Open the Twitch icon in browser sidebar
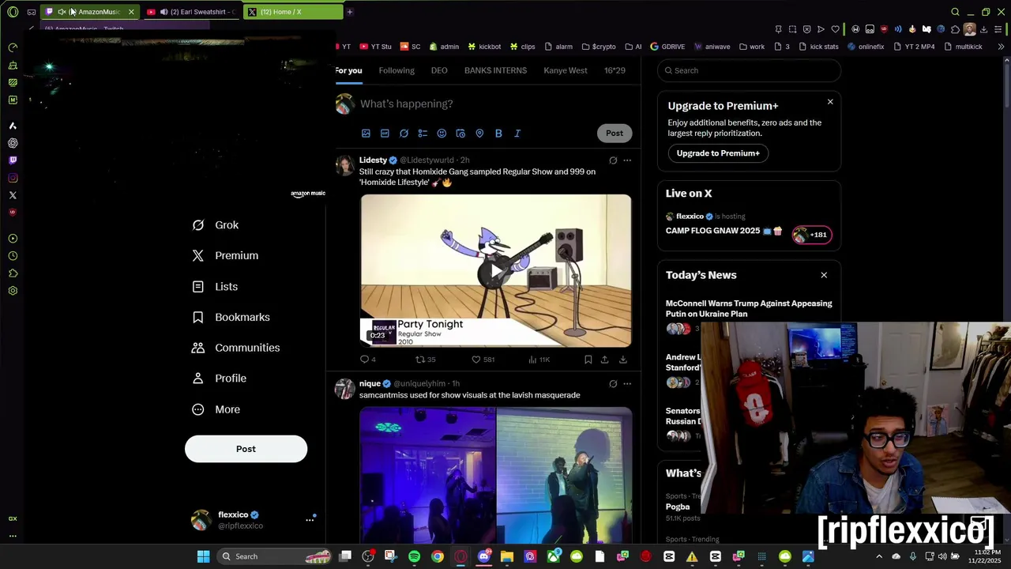Image resolution: width=1011 pixels, height=569 pixels. [x=13, y=160]
